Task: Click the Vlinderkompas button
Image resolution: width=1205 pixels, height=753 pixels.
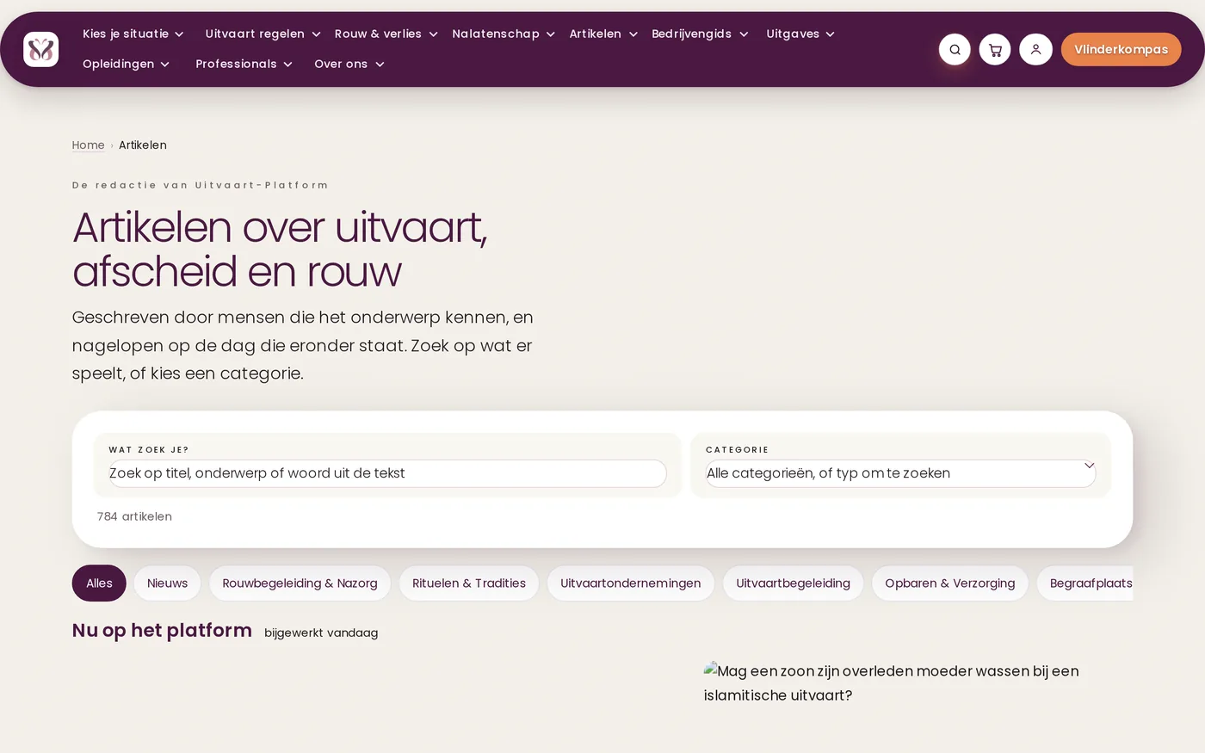Action: click(x=1121, y=49)
